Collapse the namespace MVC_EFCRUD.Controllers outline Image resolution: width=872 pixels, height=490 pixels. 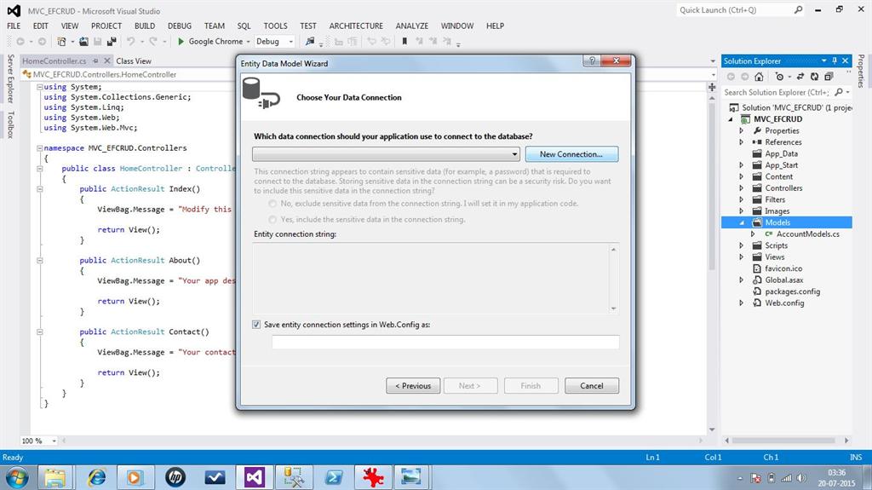pos(40,148)
